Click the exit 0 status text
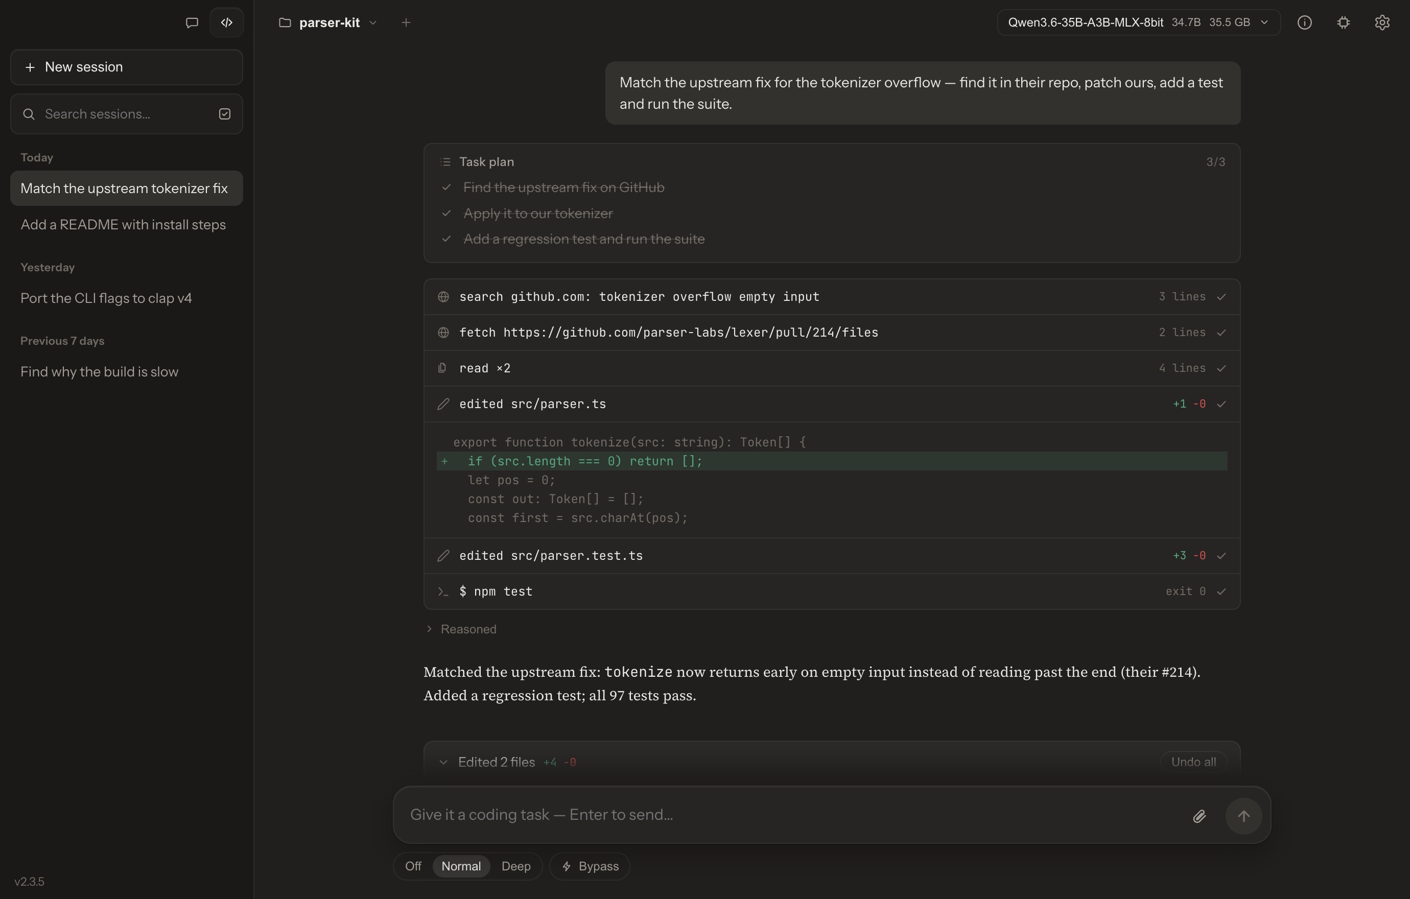The width and height of the screenshot is (1410, 899). click(1185, 592)
